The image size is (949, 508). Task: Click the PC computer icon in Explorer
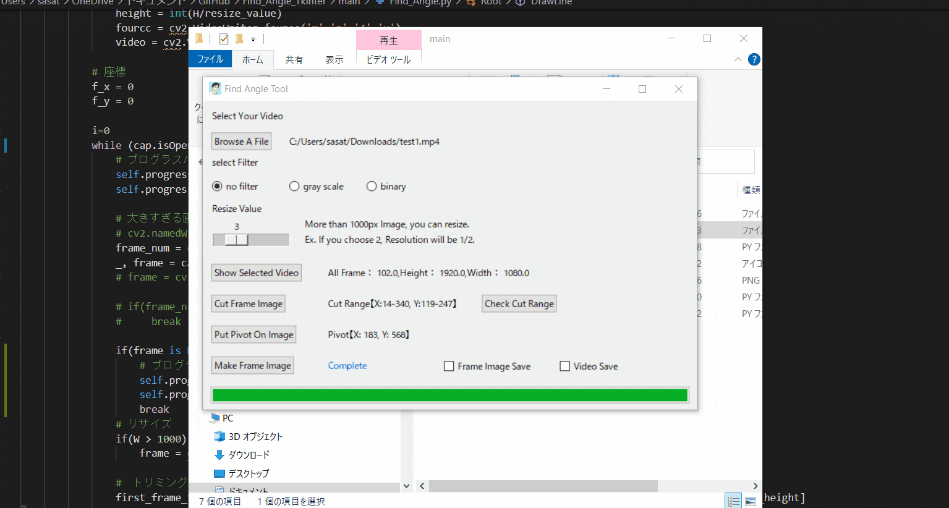[x=215, y=418]
